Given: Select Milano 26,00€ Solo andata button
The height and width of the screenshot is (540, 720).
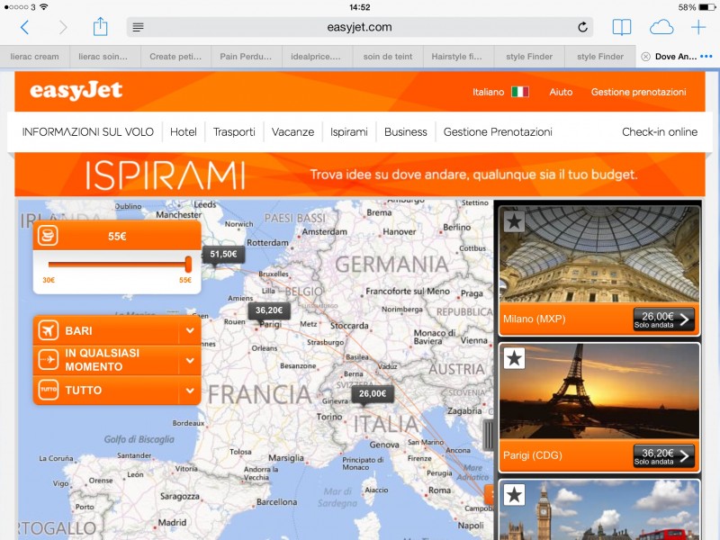Looking at the screenshot, I should pyautogui.click(x=663, y=319).
